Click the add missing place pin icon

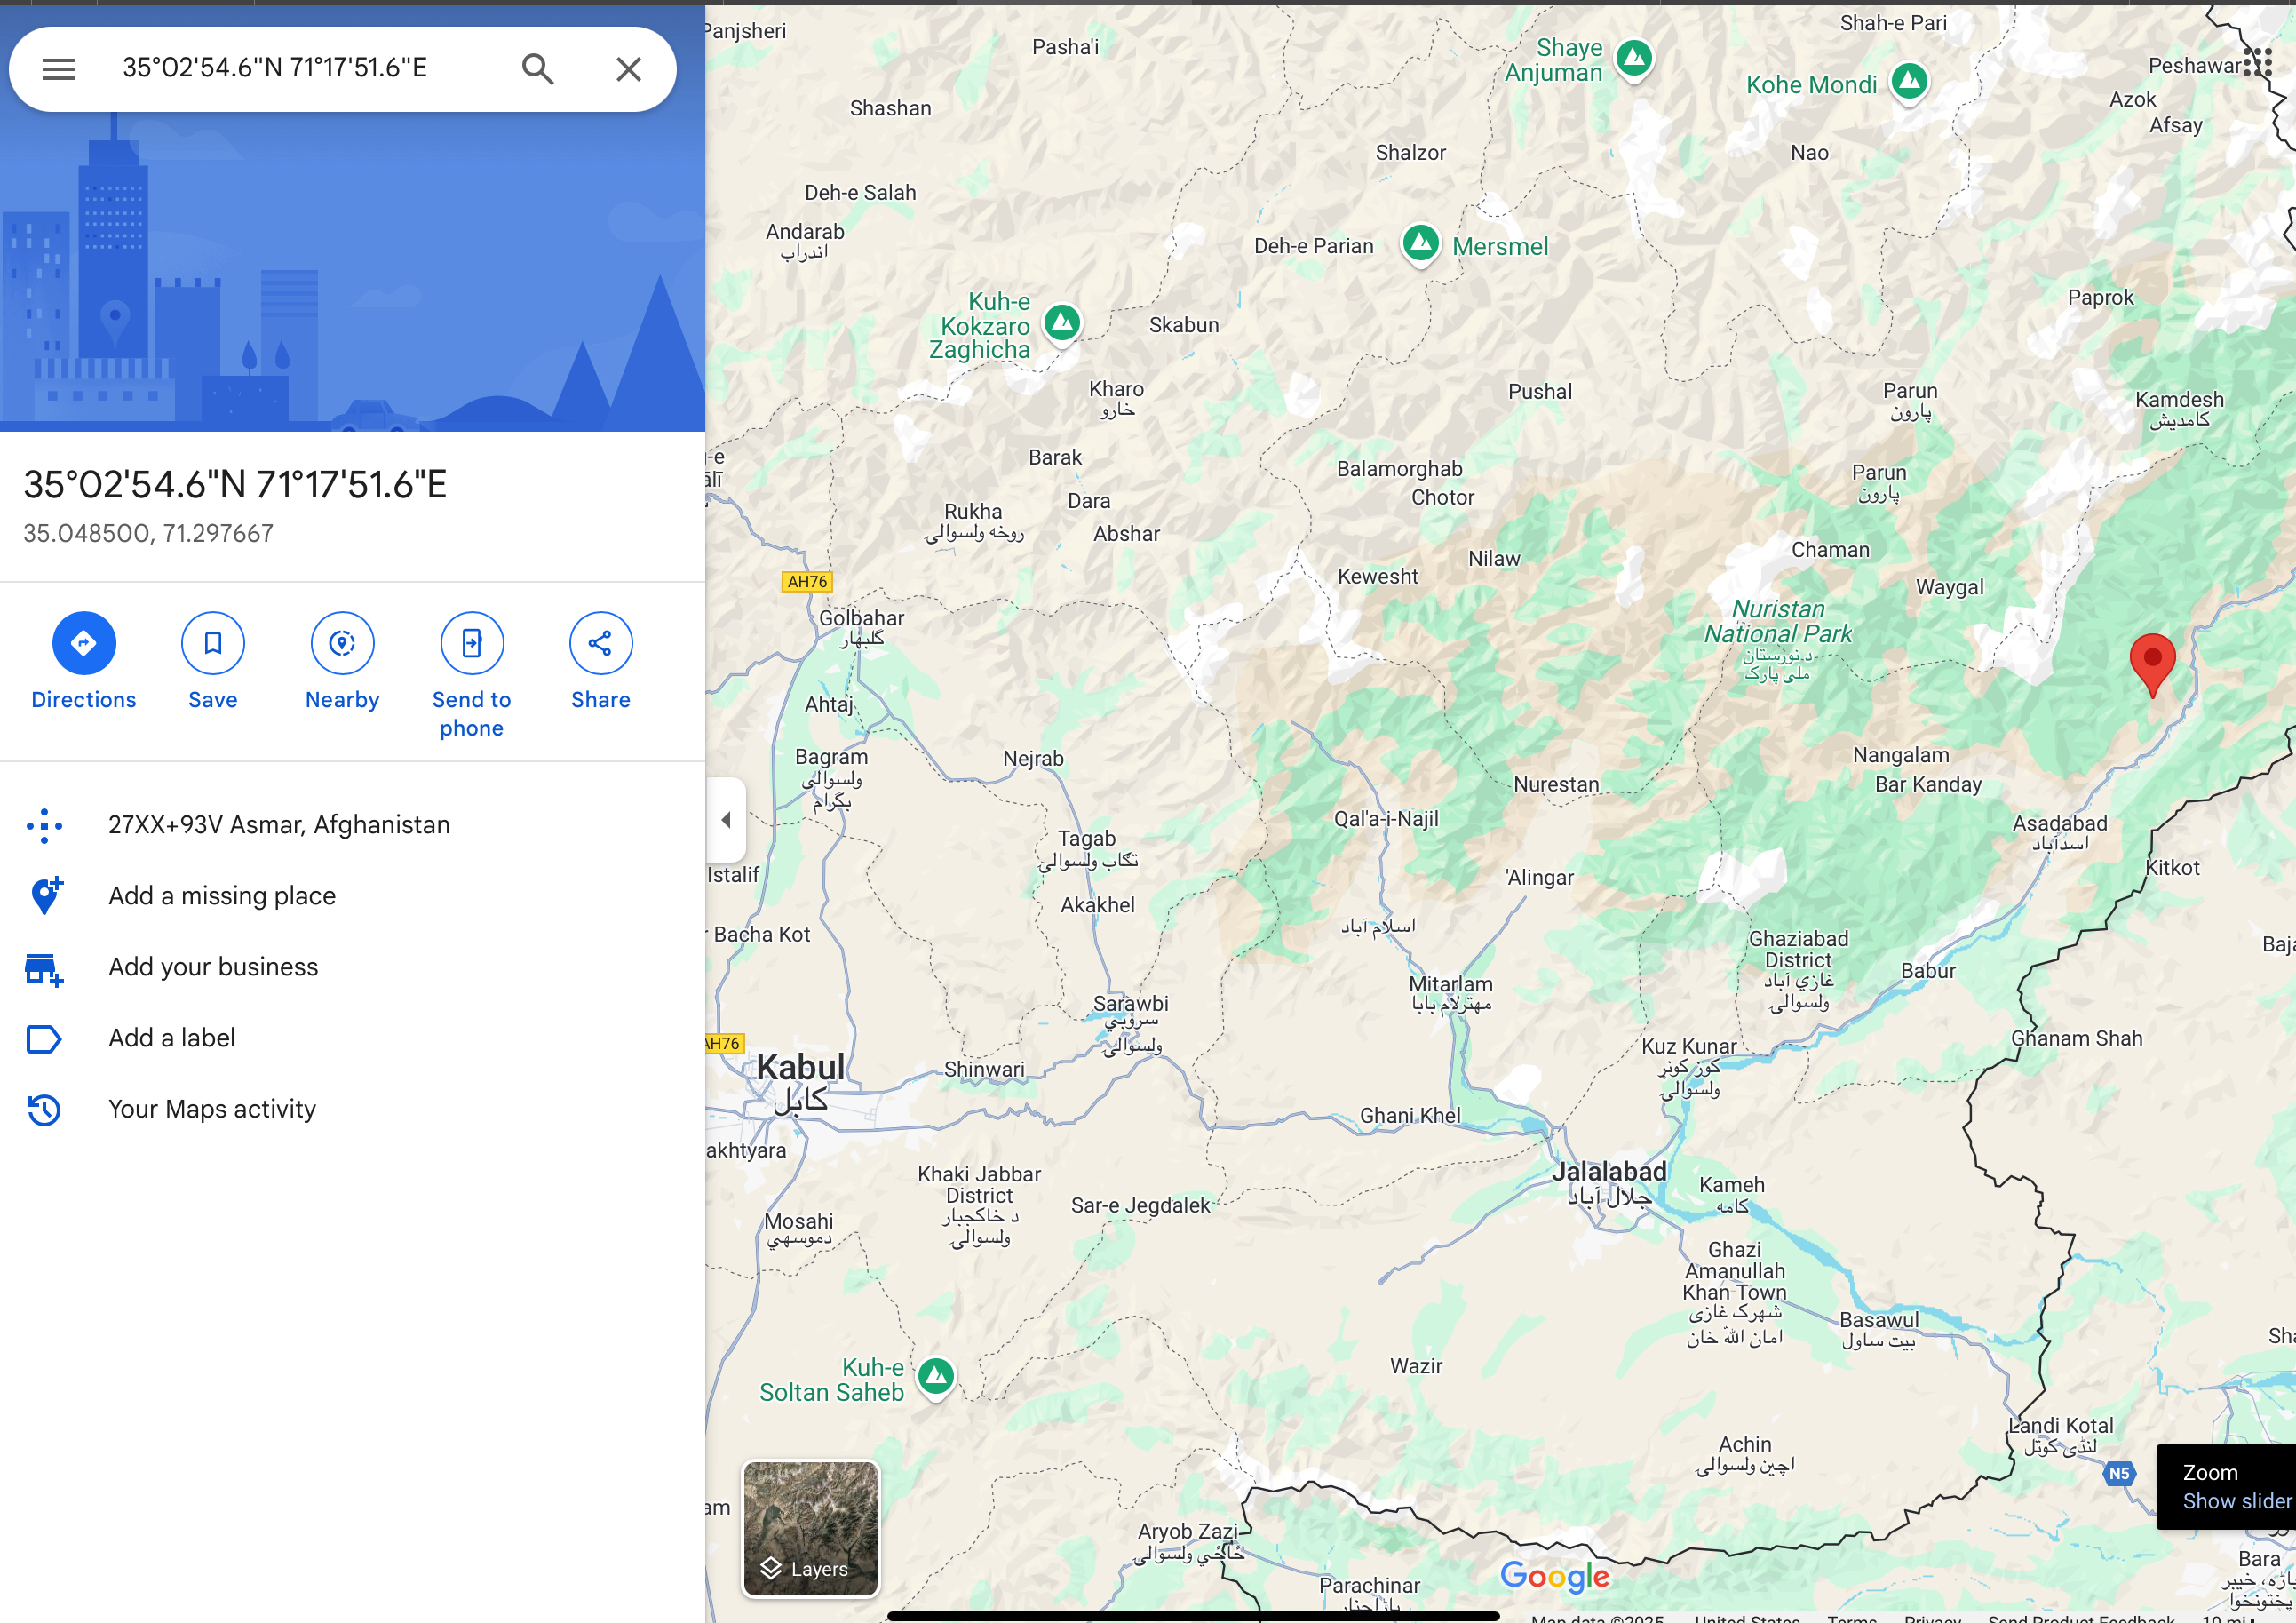coord(45,896)
